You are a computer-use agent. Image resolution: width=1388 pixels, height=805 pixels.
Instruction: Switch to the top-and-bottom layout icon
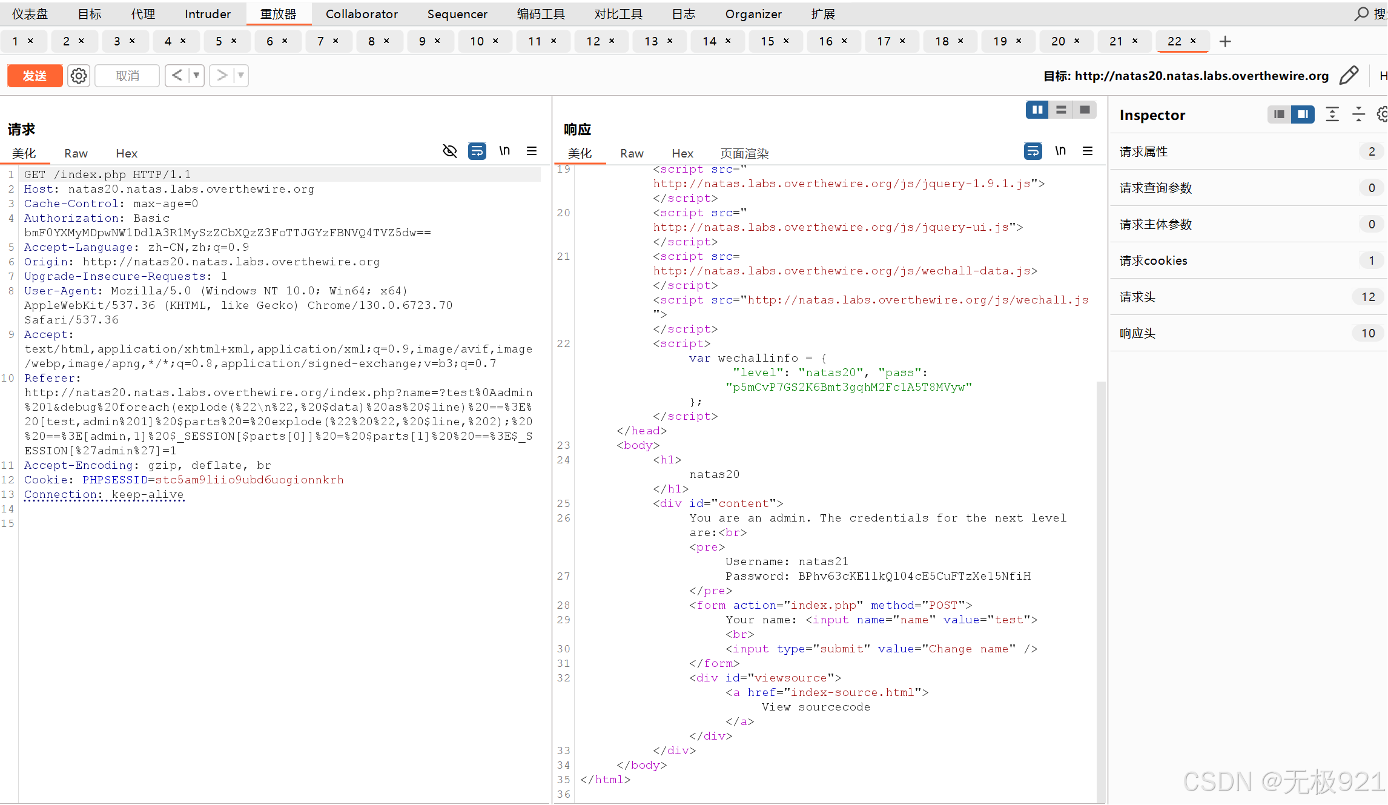[1061, 110]
